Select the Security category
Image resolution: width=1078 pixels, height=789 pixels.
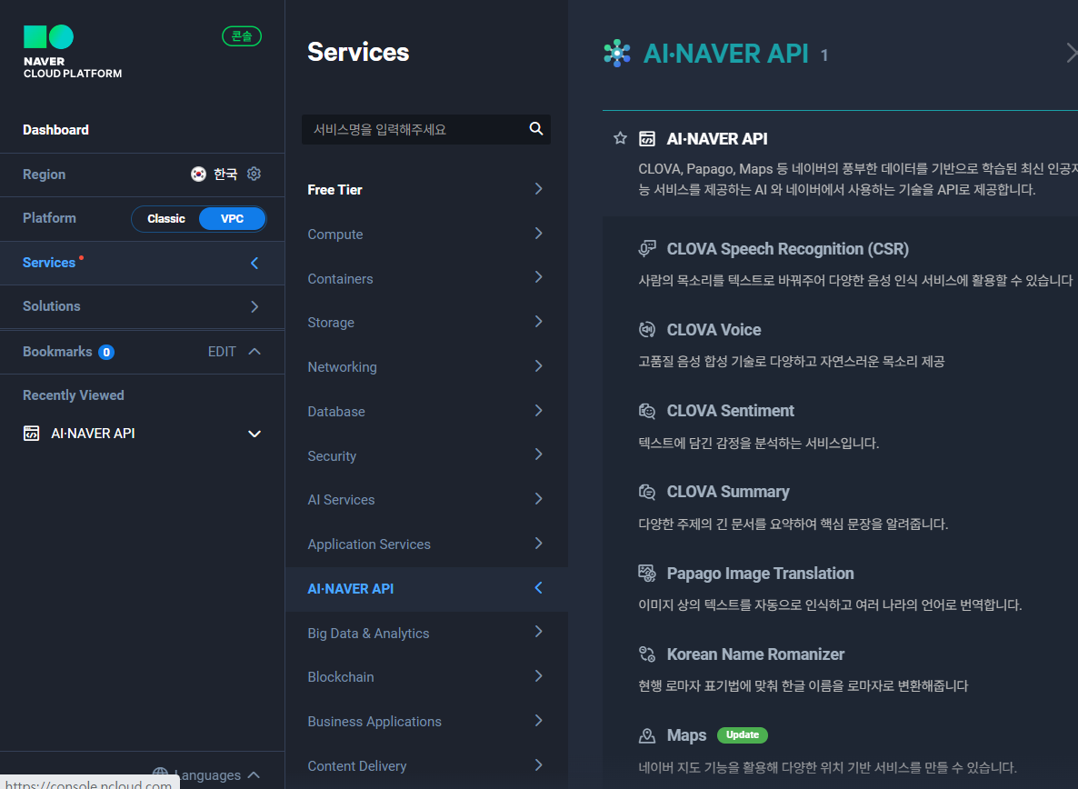426,455
